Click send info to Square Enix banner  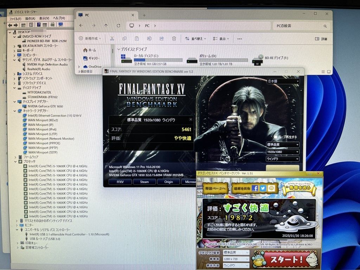(299, 187)
